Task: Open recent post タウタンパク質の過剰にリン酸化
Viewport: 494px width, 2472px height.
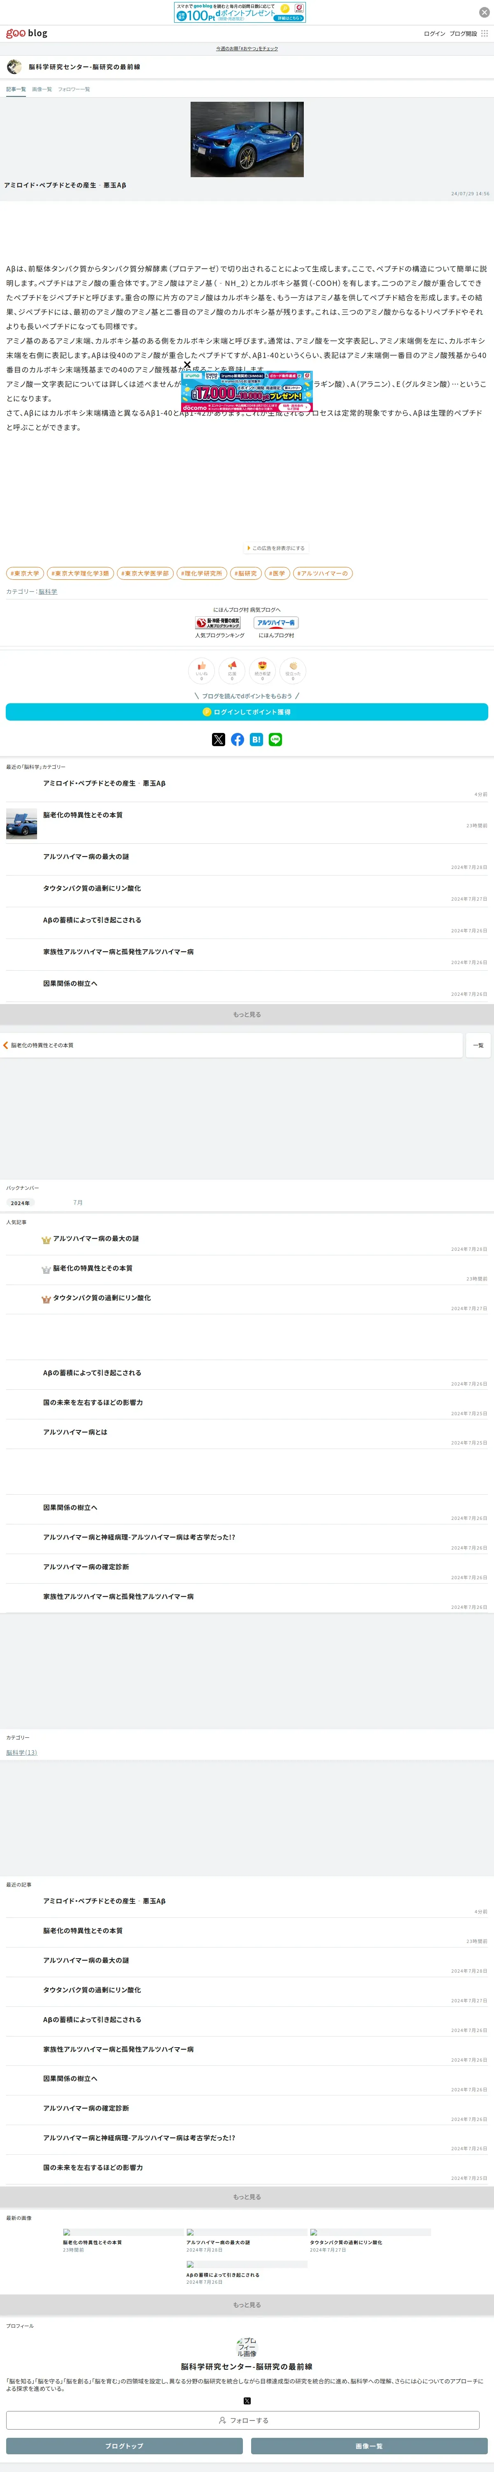Action: 92,888
